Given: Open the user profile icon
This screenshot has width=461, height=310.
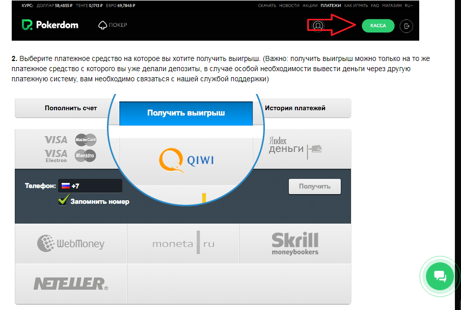Looking at the screenshot, I should pos(318,25).
